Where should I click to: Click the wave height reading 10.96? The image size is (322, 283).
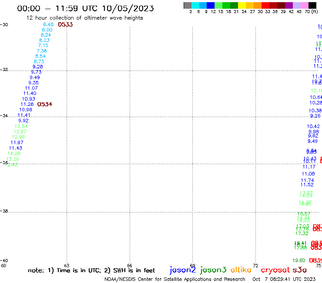[x=26, y=110]
